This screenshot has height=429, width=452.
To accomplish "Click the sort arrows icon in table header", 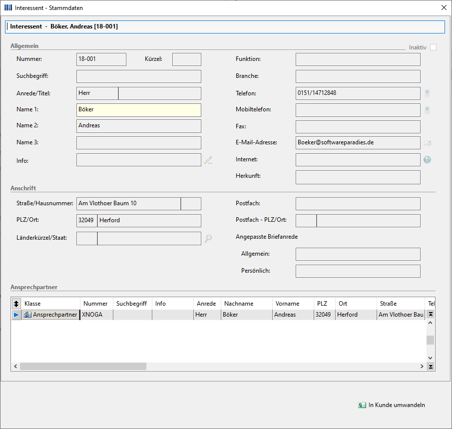I will click(x=16, y=304).
